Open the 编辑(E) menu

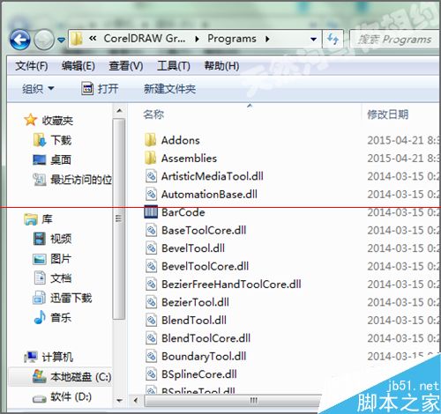click(78, 66)
